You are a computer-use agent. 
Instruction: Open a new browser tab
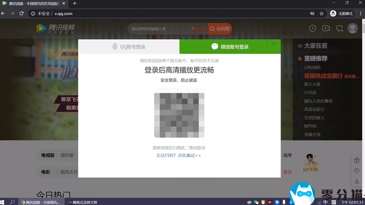click(74, 4)
